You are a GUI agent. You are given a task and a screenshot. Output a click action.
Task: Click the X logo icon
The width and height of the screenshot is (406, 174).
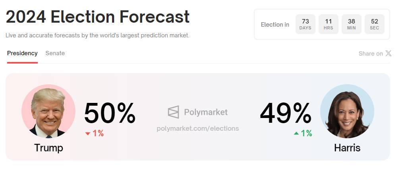point(388,53)
